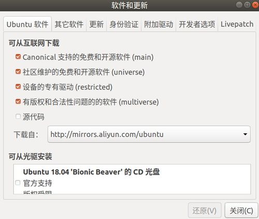Screen dimensions: 259x219
Task: Toggle 社区维护的免费和开源软件 (universe) checkbox
Action: pyautogui.click(x=18, y=72)
